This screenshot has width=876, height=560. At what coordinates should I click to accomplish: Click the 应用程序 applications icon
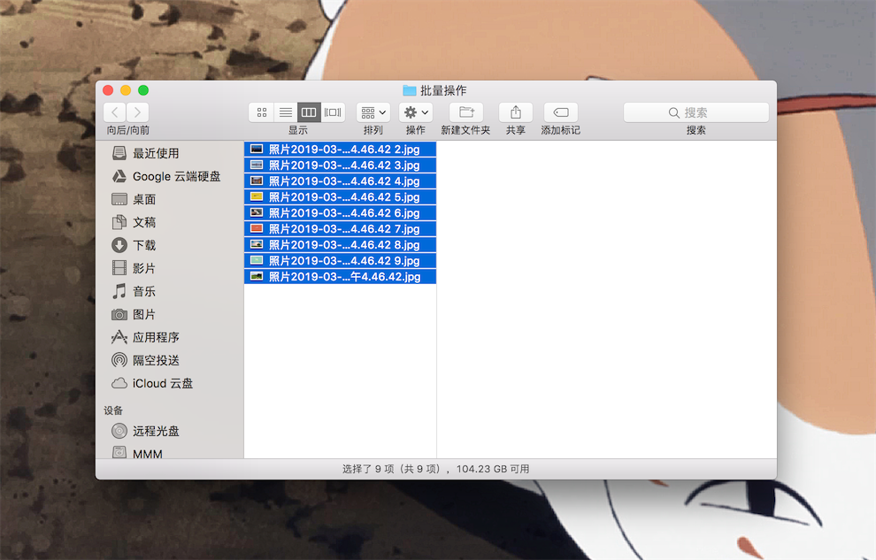point(119,337)
